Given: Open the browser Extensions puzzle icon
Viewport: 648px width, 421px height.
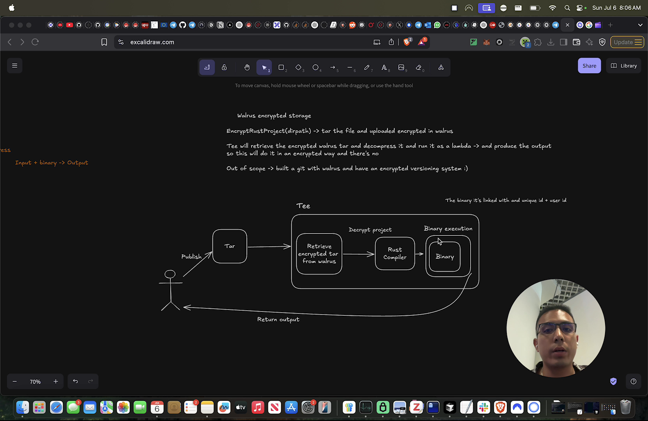Looking at the screenshot, I should (538, 42).
